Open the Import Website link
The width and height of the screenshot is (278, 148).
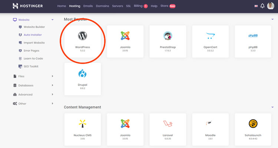34,43
